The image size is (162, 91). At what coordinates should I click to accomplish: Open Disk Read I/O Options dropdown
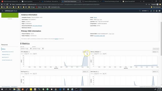click(x=85, y=72)
